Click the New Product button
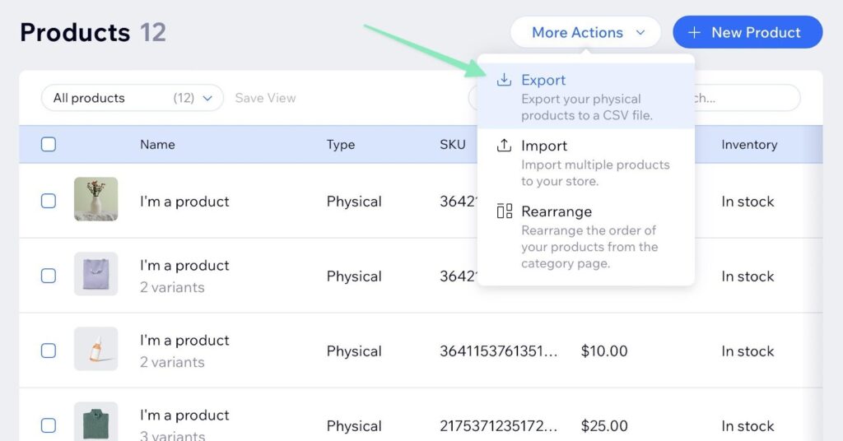Screen dimensions: 843x441 coord(747,32)
